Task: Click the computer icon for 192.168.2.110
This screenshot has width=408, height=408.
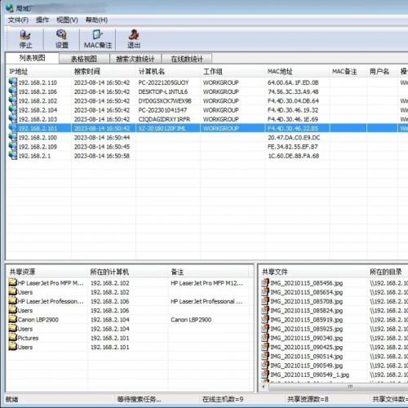Action: pyautogui.click(x=13, y=82)
